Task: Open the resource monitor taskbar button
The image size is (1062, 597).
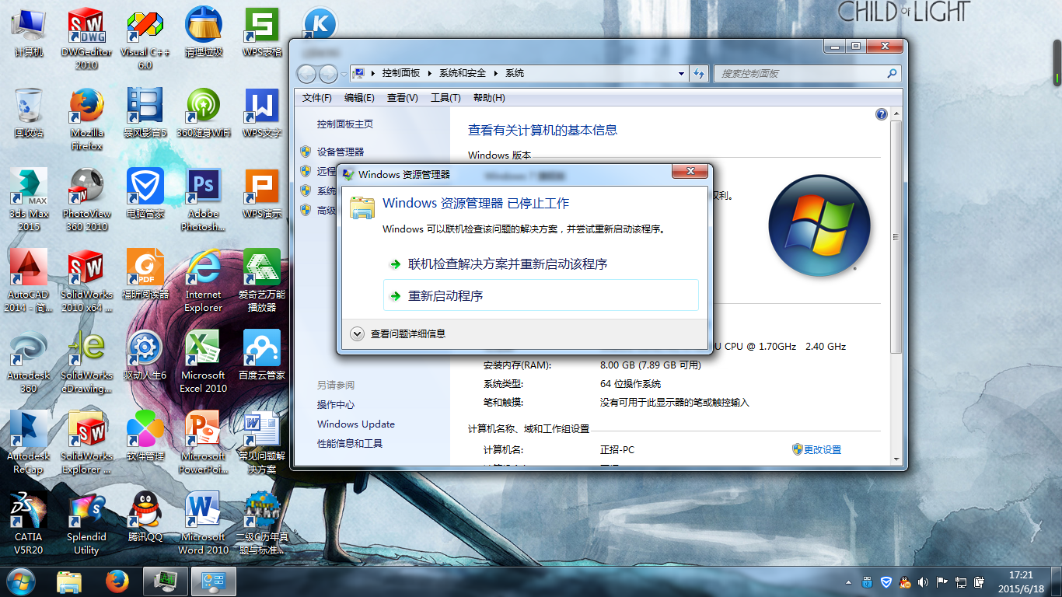Action: point(166,581)
